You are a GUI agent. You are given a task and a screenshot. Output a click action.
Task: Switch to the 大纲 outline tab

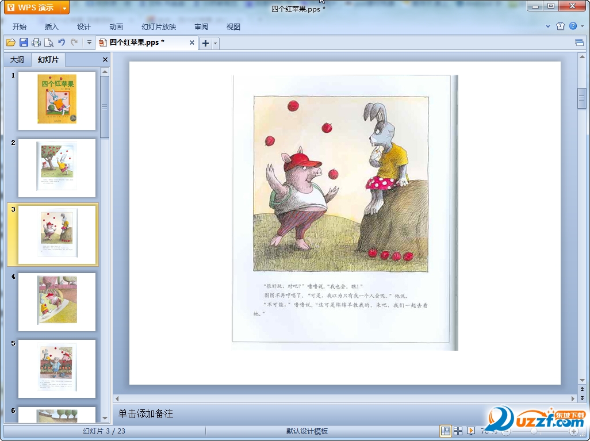coord(17,59)
